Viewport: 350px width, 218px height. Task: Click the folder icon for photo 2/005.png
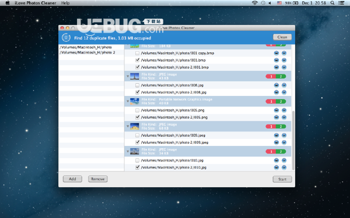(276, 117)
